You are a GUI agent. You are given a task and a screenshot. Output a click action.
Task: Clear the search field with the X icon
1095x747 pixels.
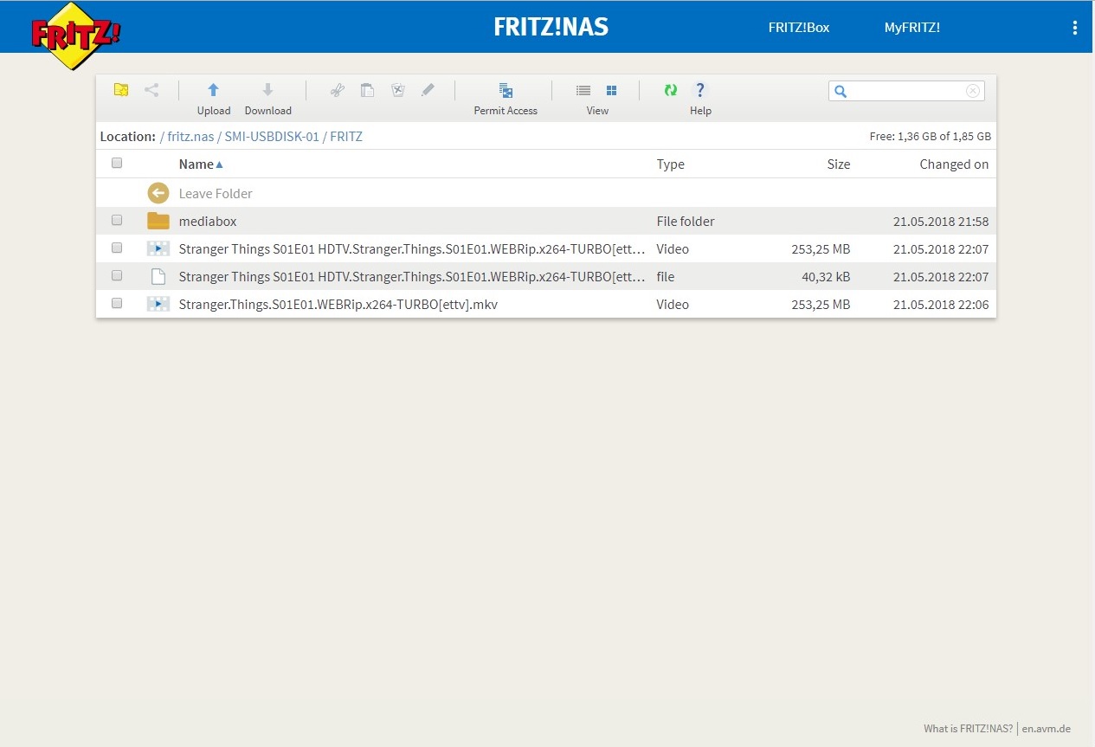pyautogui.click(x=973, y=91)
